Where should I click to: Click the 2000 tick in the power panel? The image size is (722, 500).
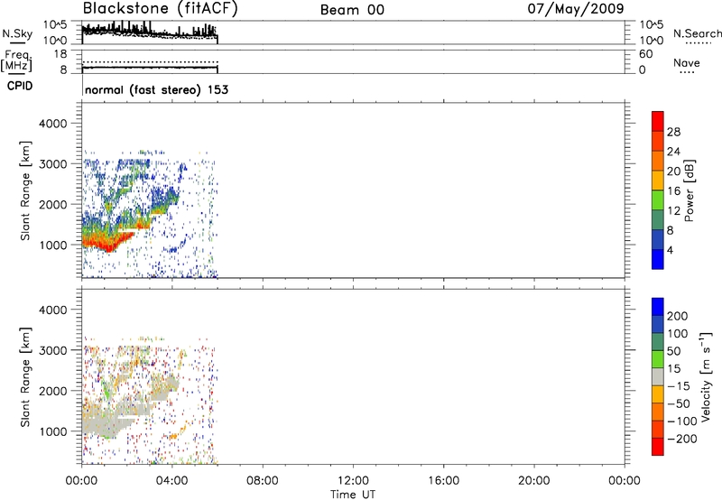tap(52, 204)
